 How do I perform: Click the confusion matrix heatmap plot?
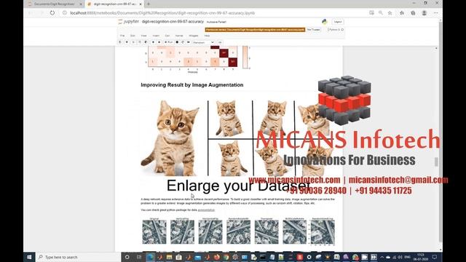coord(192,57)
